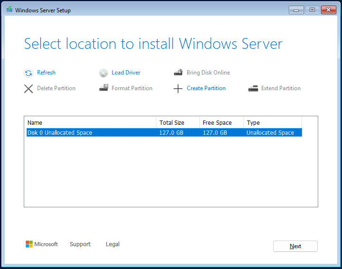
Task: Maximize the Windows Server Setup window
Action: pos(312,10)
